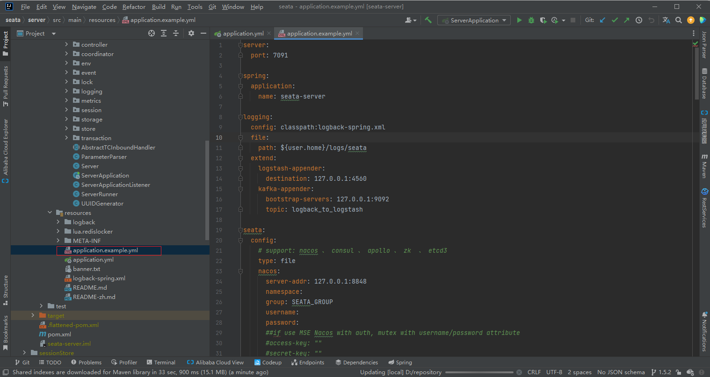Open the Problems tool window
710x377 pixels.
click(x=86, y=362)
